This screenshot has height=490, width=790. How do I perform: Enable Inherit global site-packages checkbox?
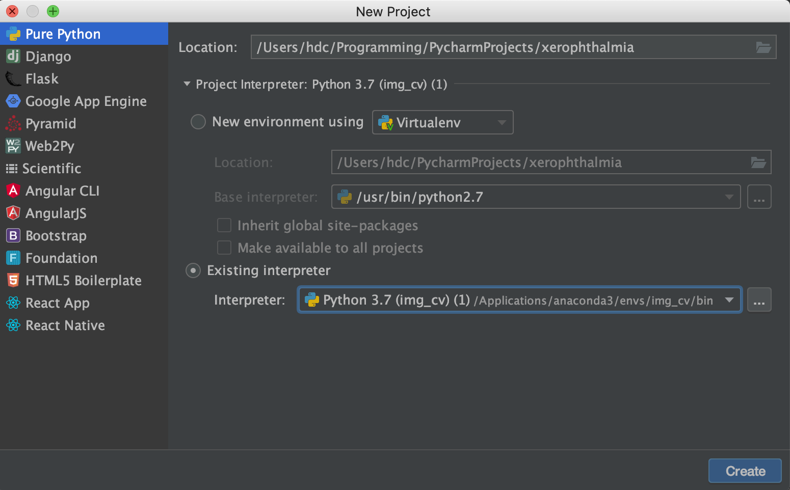[224, 225]
